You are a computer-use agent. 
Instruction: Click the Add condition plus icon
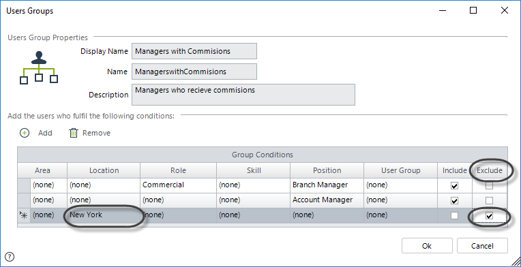[x=25, y=133]
